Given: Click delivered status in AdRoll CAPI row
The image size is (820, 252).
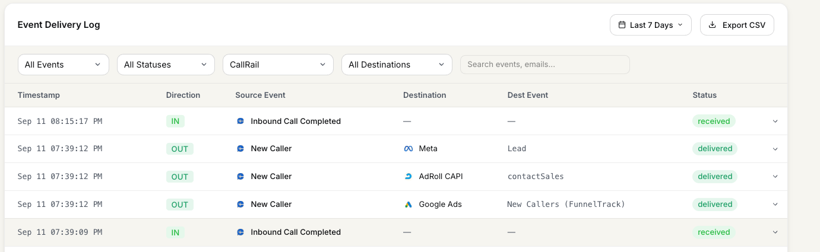Looking at the screenshot, I should coord(715,177).
